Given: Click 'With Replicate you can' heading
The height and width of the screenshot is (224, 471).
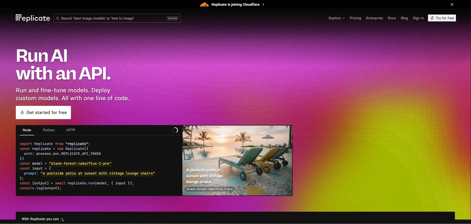Looking at the screenshot, I should coord(40,219).
